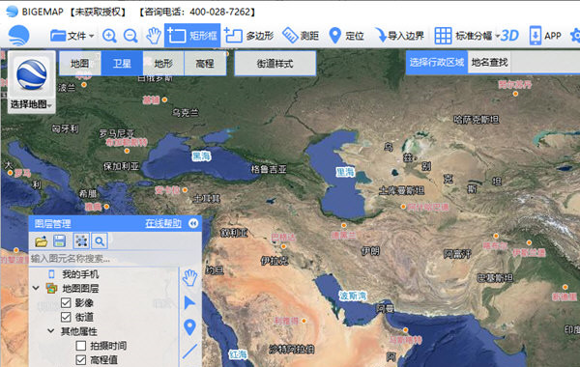
Task: Select the 我的手机 tree item
Action: coord(80,274)
